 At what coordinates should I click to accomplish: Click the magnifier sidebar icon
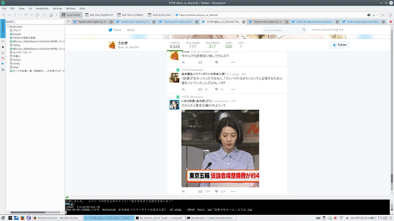[x=2, y=41]
